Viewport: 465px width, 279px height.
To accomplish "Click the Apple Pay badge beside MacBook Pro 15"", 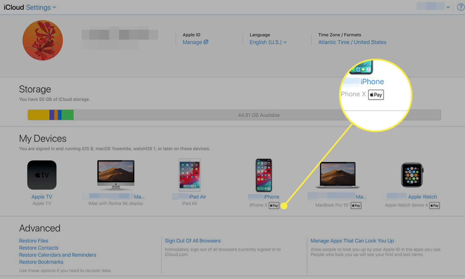I will point(356,205).
